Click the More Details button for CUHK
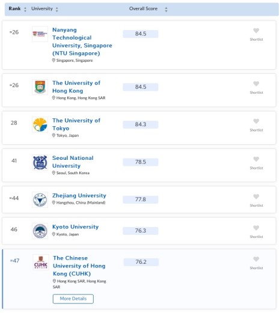The image size is (280, 313). click(x=73, y=299)
